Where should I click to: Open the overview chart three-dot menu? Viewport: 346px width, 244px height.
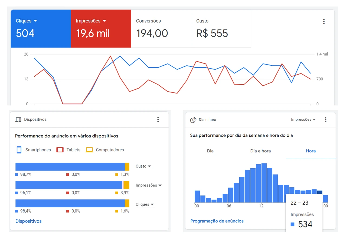[x=324, y=22]
